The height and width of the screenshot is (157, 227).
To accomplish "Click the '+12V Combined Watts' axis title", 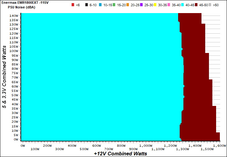I will [120, 154].
